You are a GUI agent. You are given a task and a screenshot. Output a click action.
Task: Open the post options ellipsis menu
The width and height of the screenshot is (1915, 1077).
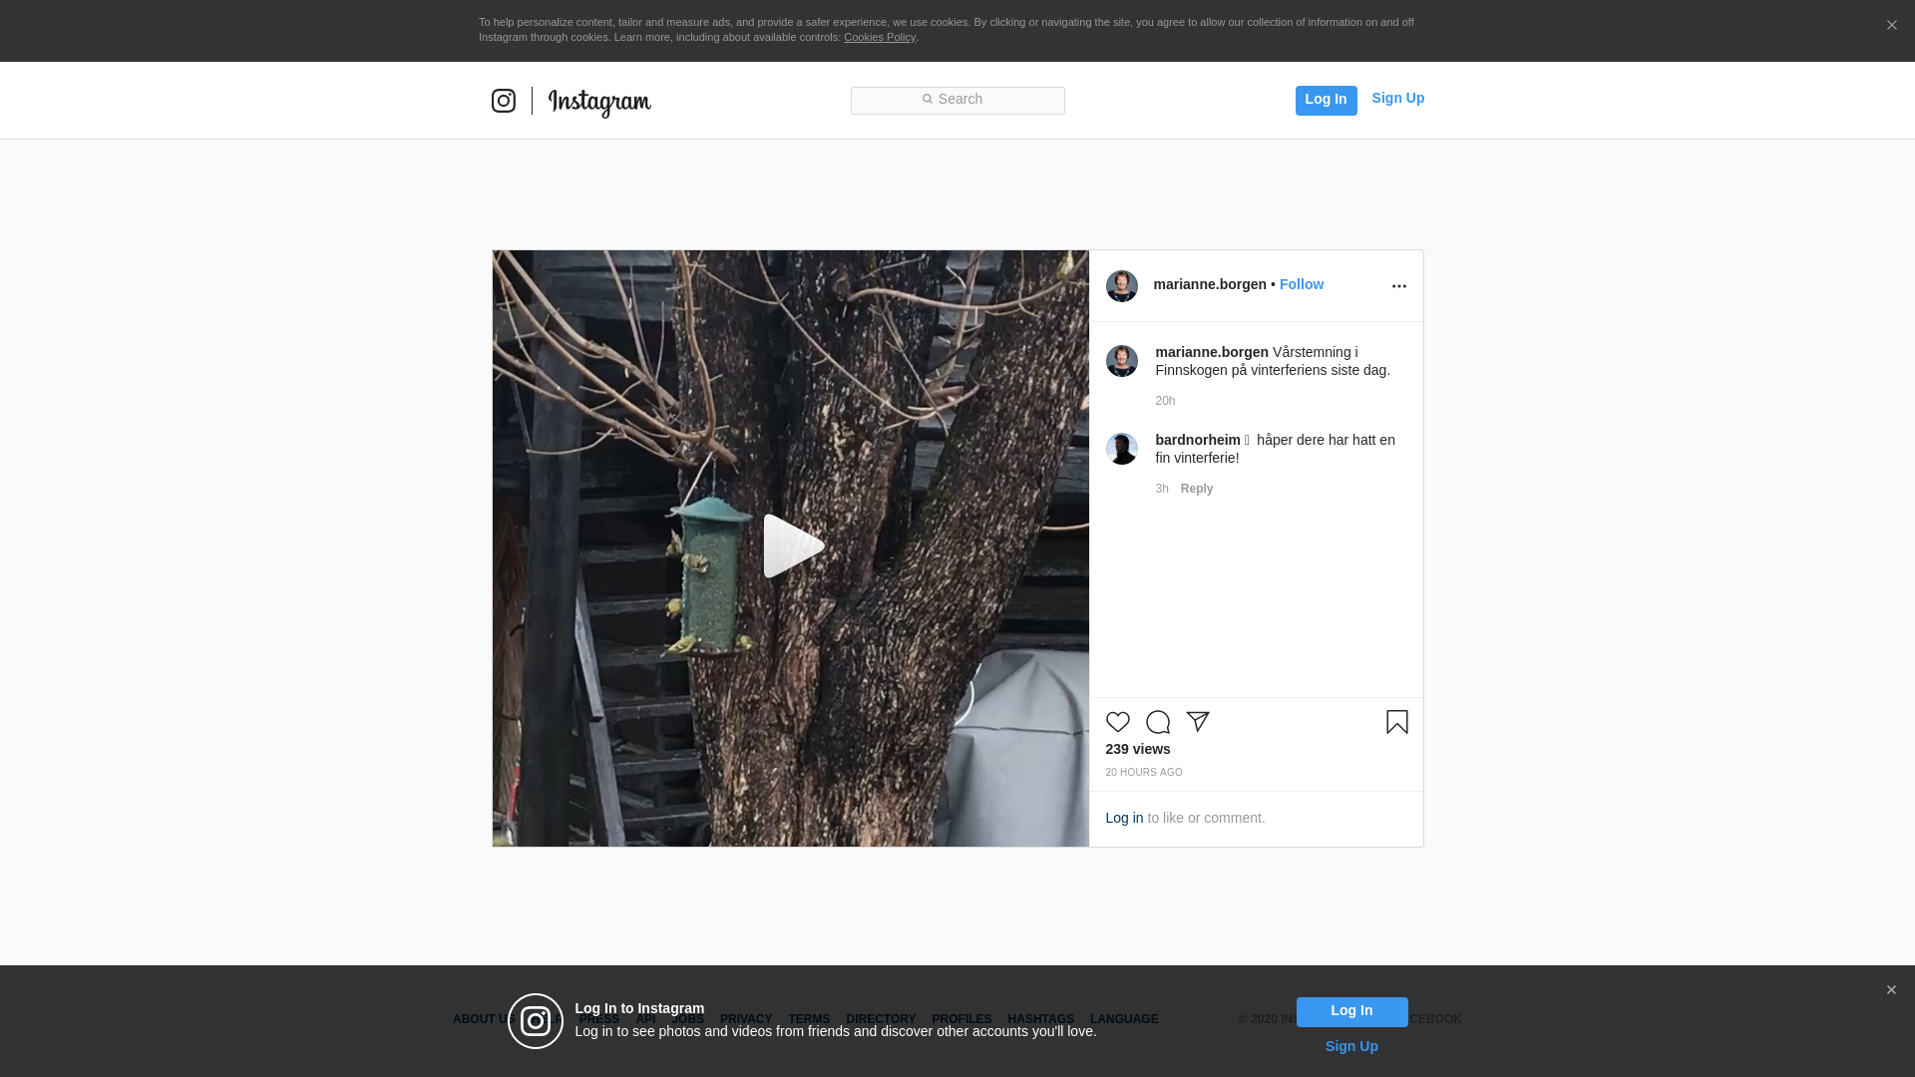pos(1399,286)
